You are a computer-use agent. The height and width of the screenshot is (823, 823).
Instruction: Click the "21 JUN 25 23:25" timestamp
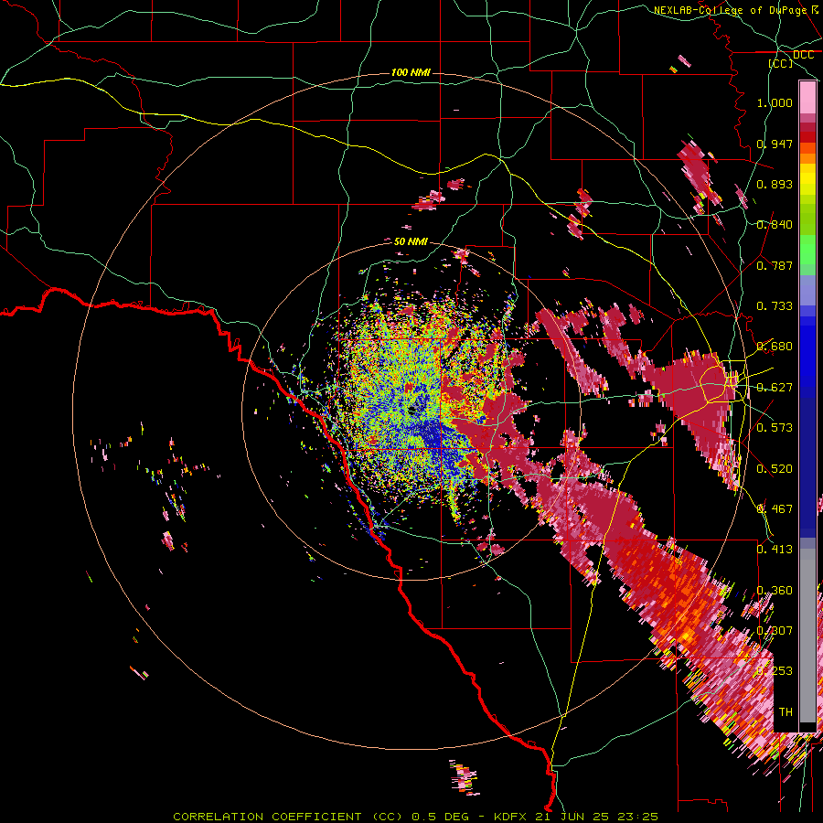click(x=597, y=817)
